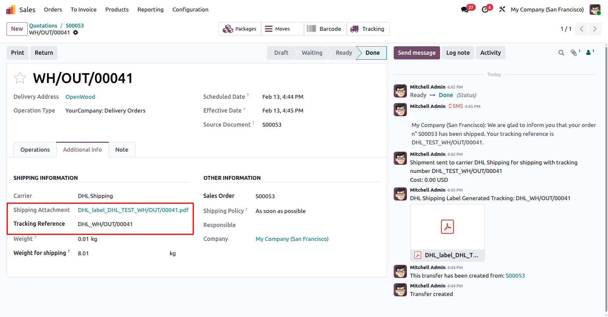Click the Effective Date help tooltip mark
The height and width of the screenshot is (317, 608).
244,109
